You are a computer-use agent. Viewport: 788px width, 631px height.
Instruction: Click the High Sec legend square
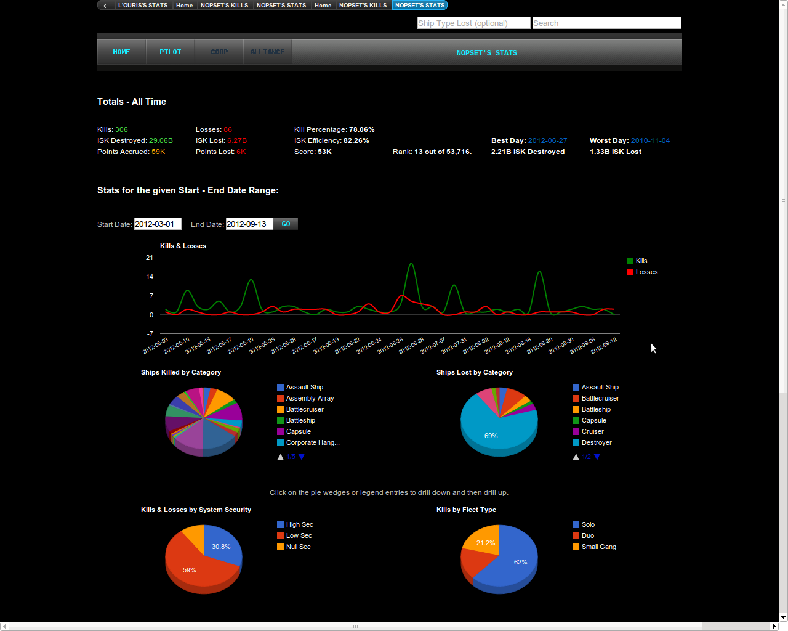[x=281, y=524]
